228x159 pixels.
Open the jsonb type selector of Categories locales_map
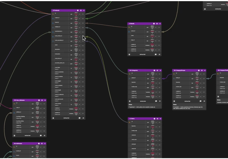148,88
